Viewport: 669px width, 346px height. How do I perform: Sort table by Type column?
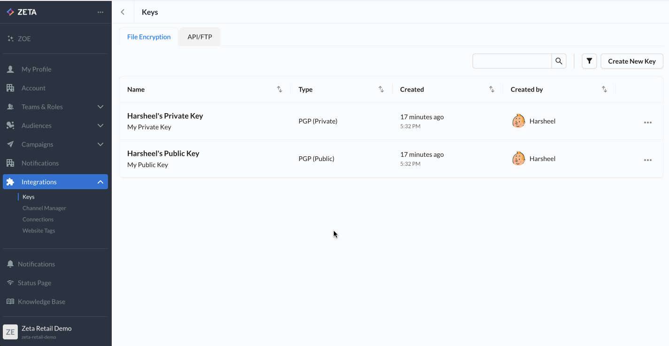click(x=381, y=89)
